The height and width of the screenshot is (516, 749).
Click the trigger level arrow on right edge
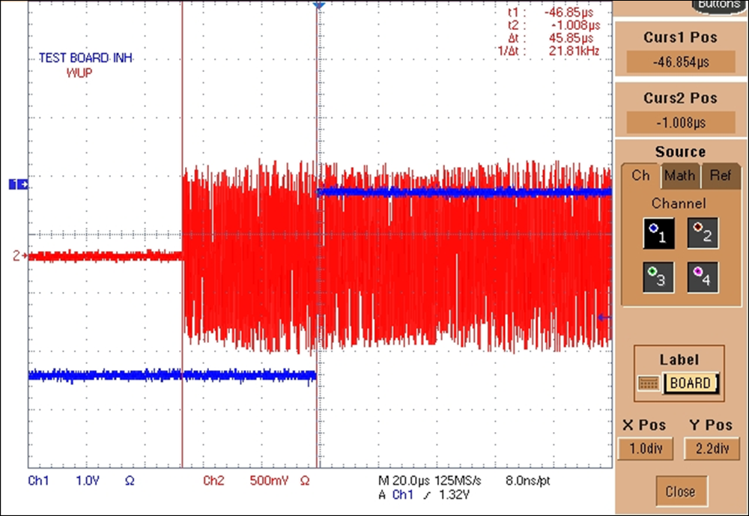tap(604, 318)
